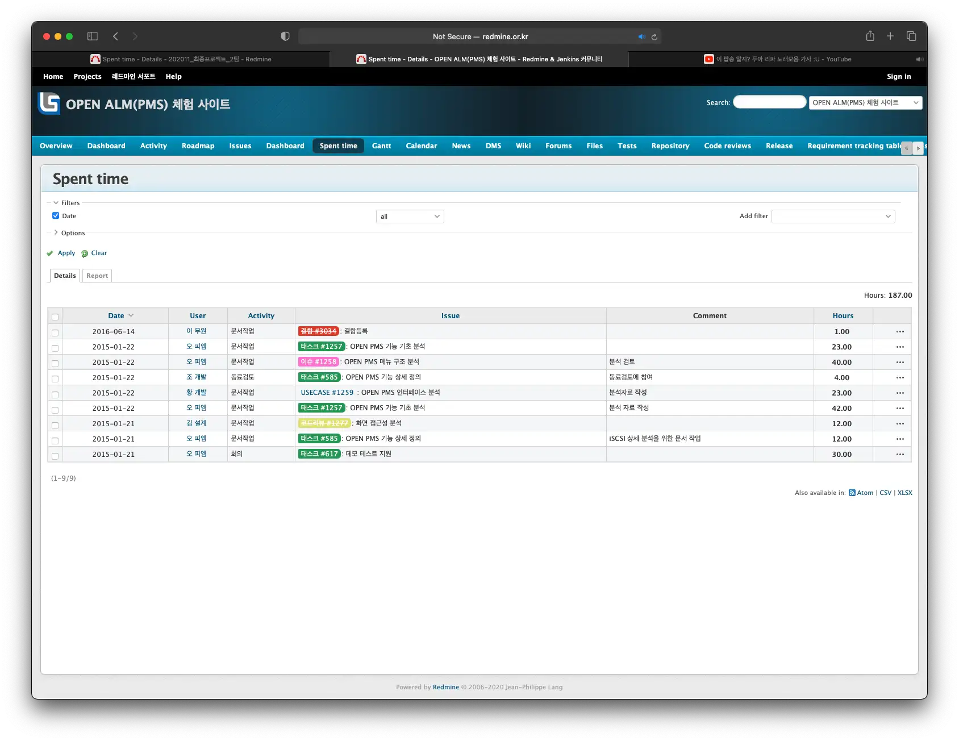Check the row checkbox for USECASE #1259
The height and width of the screenshot is (741, 959).
tap(55, 394)
